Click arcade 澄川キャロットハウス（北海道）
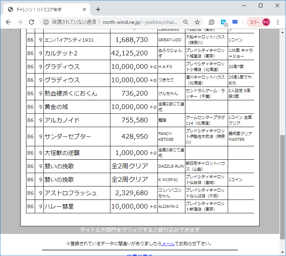 click(x=205, y=80)
